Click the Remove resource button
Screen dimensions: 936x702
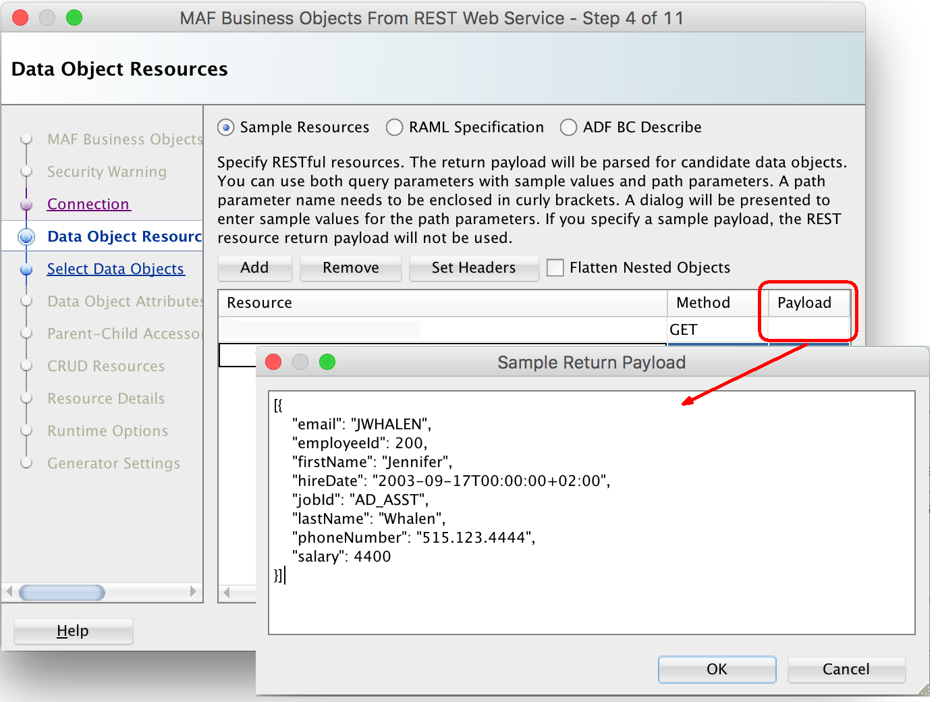351,268
